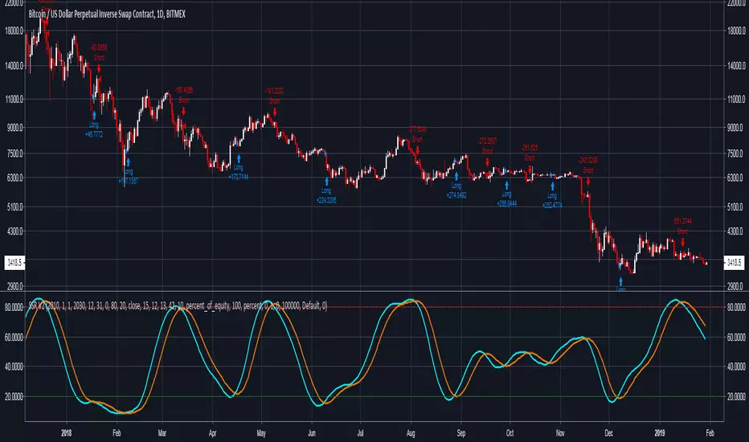Click the blue Long arrow labeled +234.3285
749x442 pixels.
326,180
